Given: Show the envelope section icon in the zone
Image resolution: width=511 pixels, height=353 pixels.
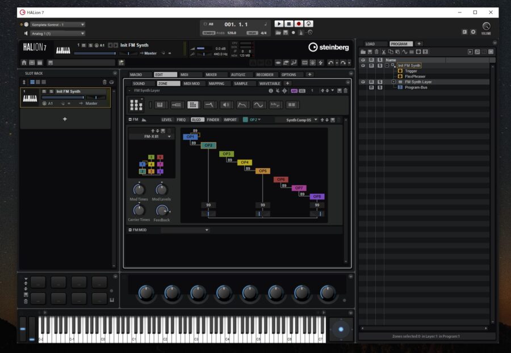Looking at the screenshot, I should (x=242, y=105).
